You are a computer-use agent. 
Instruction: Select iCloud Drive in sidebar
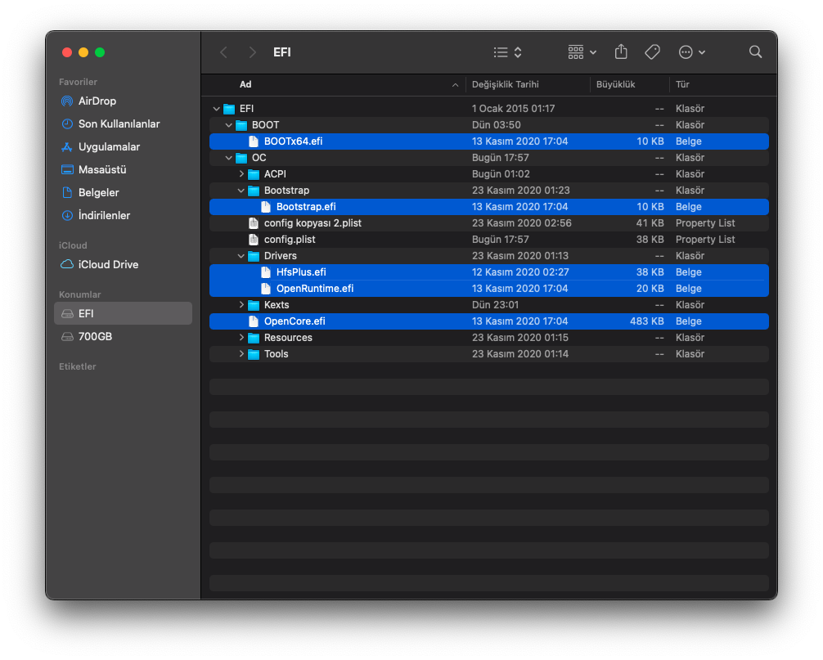pyautogui.click(x=108, y=265)
